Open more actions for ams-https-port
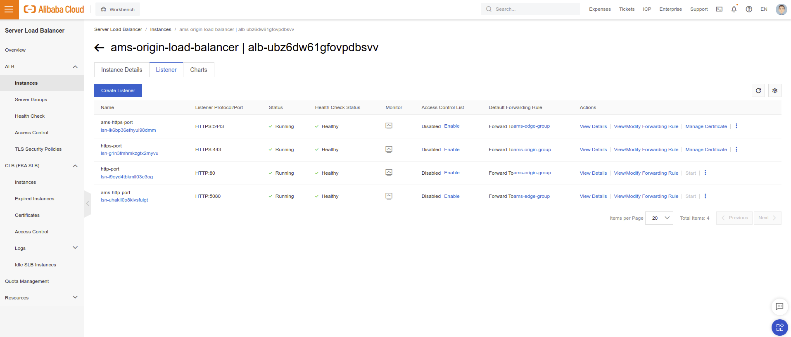Screen dimensions: 791x337 736,126
